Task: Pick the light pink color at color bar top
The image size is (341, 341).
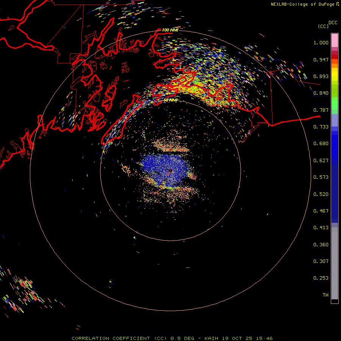Action: 335,40
